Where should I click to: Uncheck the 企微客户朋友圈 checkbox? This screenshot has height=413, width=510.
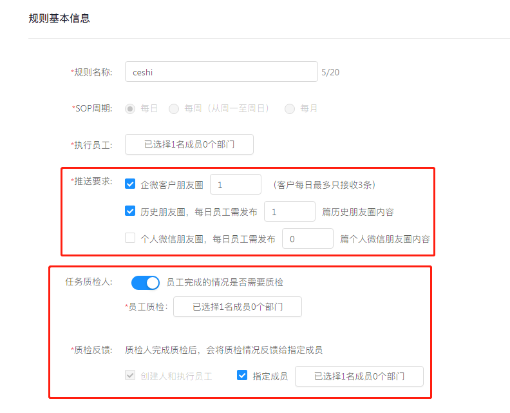130,184
